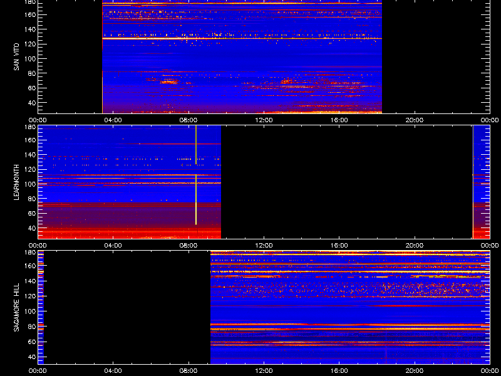Screen dimensions: 501x376
Task: Pick the 60 frequency label on Learmonth axis
Action: click(33, 213)
